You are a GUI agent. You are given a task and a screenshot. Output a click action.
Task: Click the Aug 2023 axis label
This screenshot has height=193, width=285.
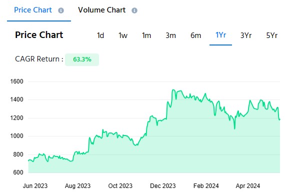(x=78, y=186)
